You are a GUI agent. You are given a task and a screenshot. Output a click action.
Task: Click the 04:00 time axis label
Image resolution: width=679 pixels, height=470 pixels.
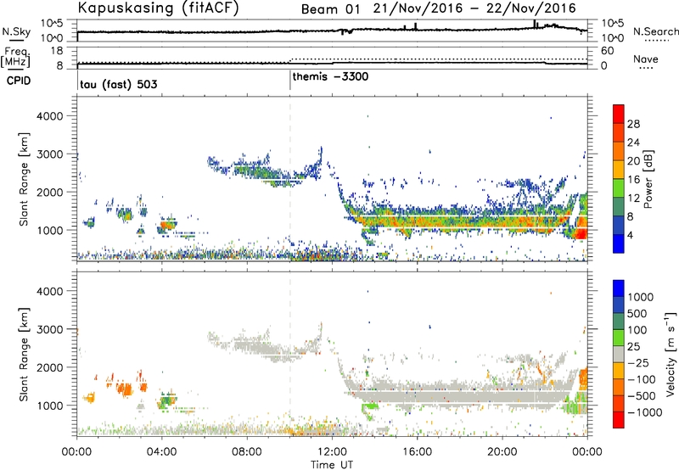point(161,452)
